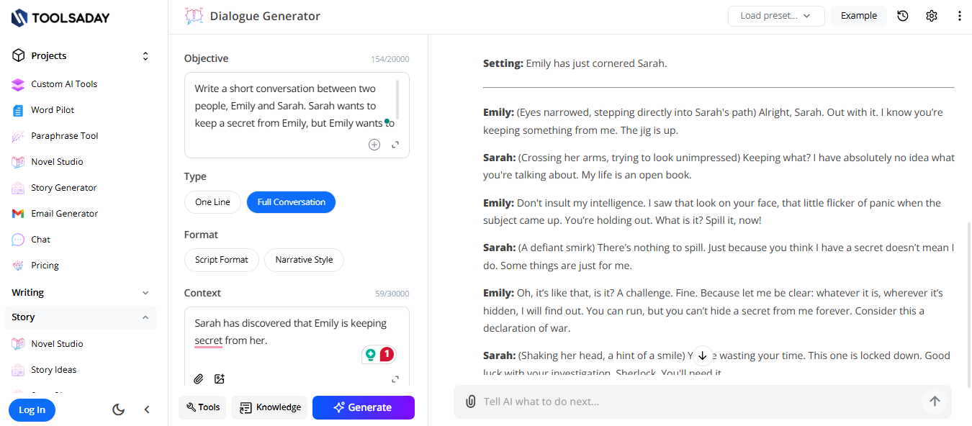
Task: Toggle dark mode moon icon
Action: coord(119,409)
